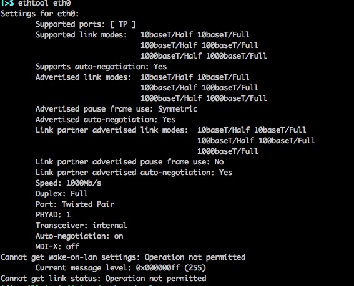The image size is (354, 286).
Task: Click the 'MDI-X: off' line
Action: tap(57, 247)
